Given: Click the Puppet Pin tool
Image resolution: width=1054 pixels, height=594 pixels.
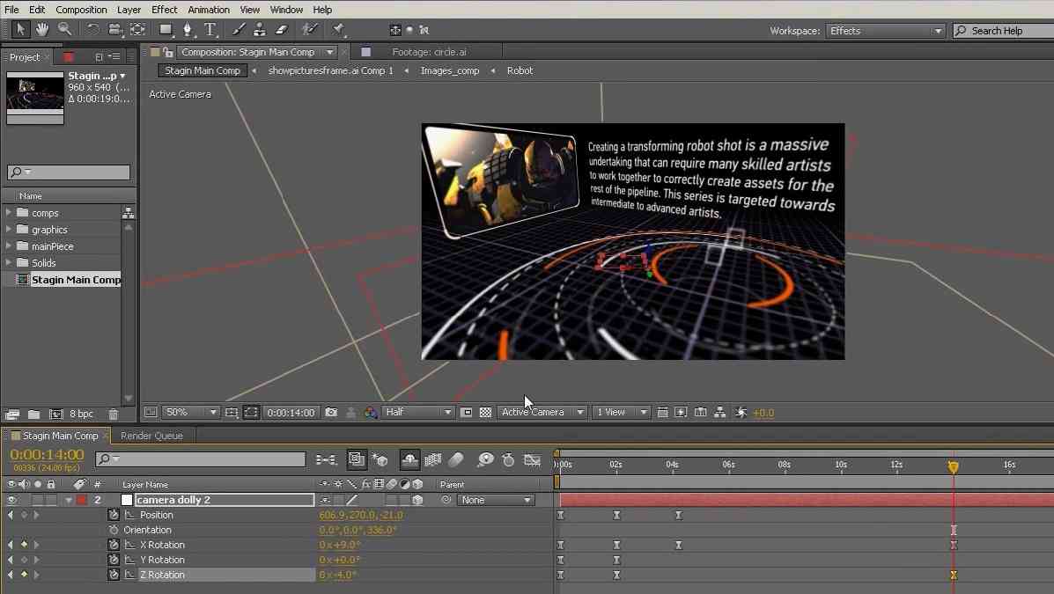Looking at the screenshot, I should 339,30.
